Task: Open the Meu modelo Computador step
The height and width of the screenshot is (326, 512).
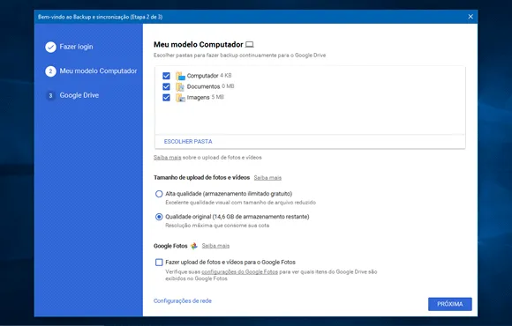Action: tap(98, 71)
